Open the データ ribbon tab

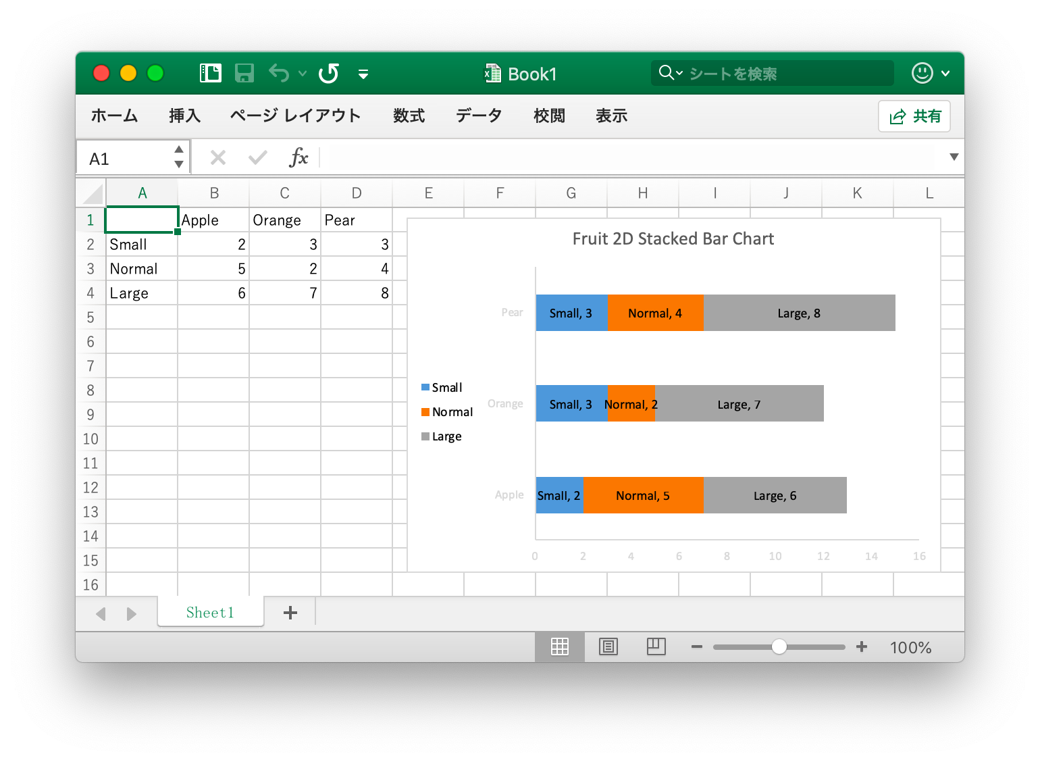[479, 116]
